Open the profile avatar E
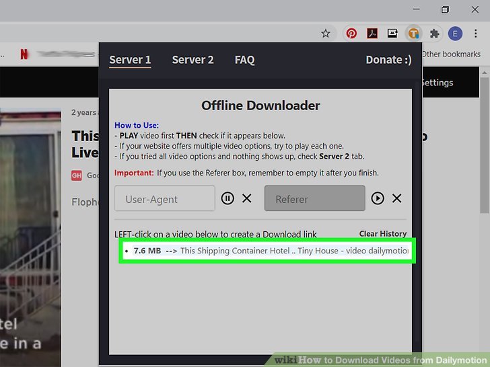This screenshot has width=490, height=367. (455, 34)
